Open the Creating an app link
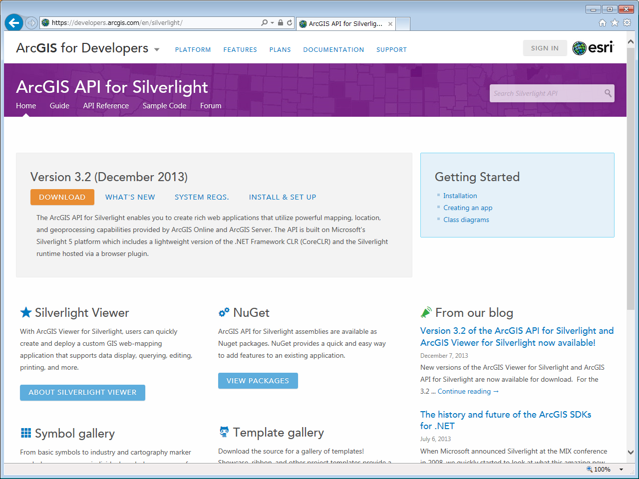 468,208
